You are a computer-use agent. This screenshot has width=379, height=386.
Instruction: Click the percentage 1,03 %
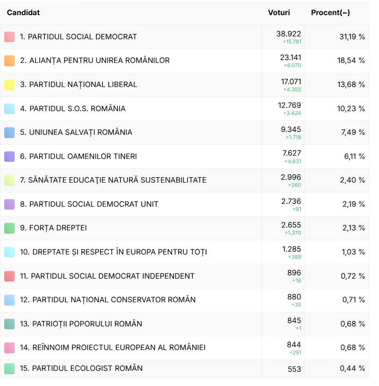click(x=353, y=252)
